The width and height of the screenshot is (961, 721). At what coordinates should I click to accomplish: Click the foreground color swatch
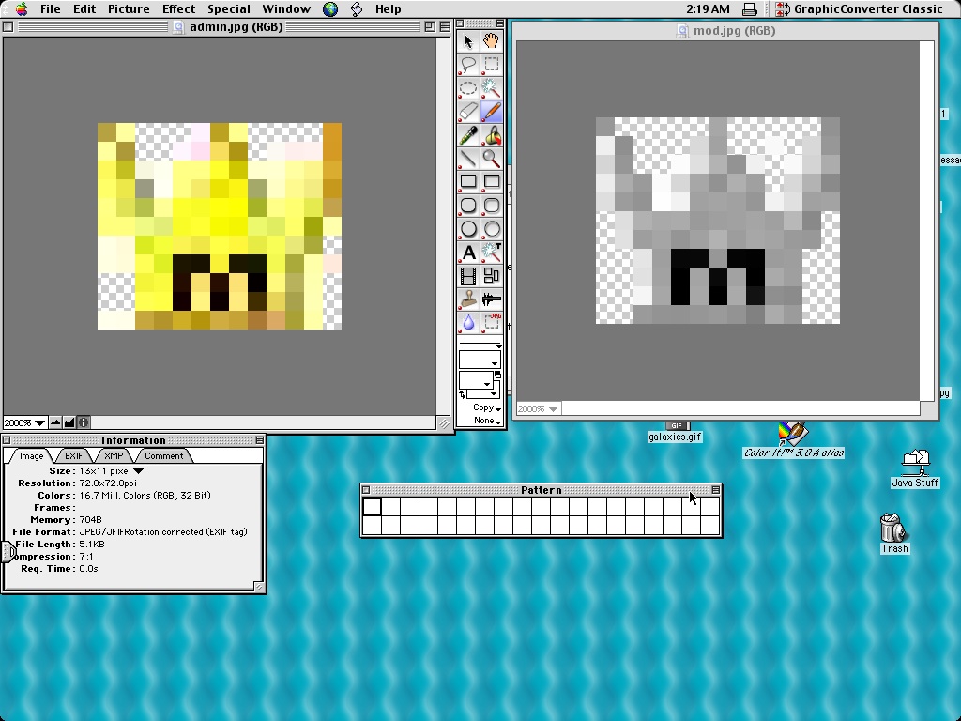pyautogui.click(x=476, y=381)
